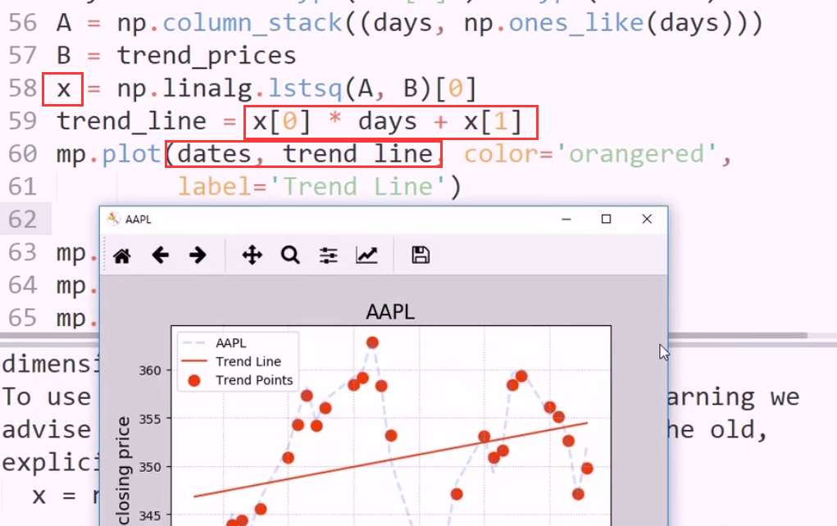Activate the Zoom to rectangle tool

pyautogui.click(x=290, y=255)
